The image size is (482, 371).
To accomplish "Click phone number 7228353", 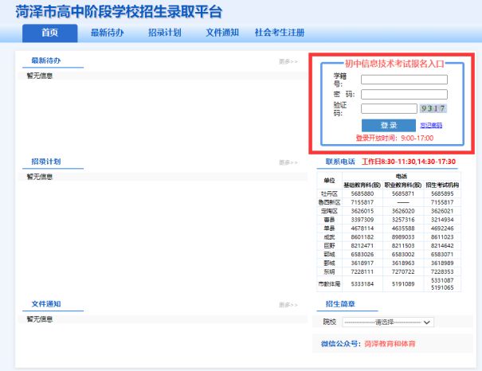I will pyautogui.click(x=442, y=271).
